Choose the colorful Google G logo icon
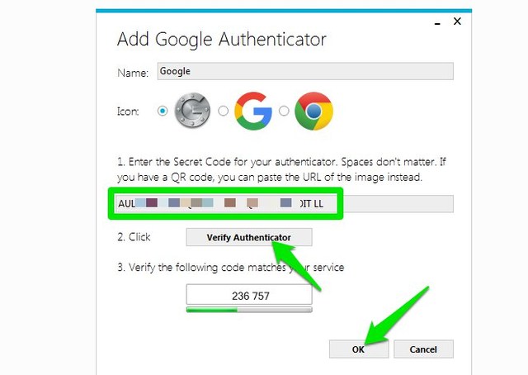528x375 pixels. 253,111
